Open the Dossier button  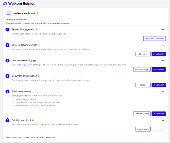click(x=143, y=85)
